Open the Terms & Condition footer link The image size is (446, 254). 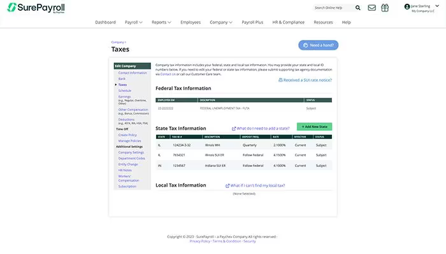click(x=227, y=241)
